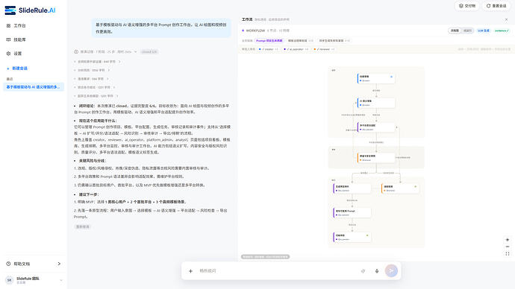Click the 重新推演 button below the answer
515x289 pixels.
[x=82, y=226]
